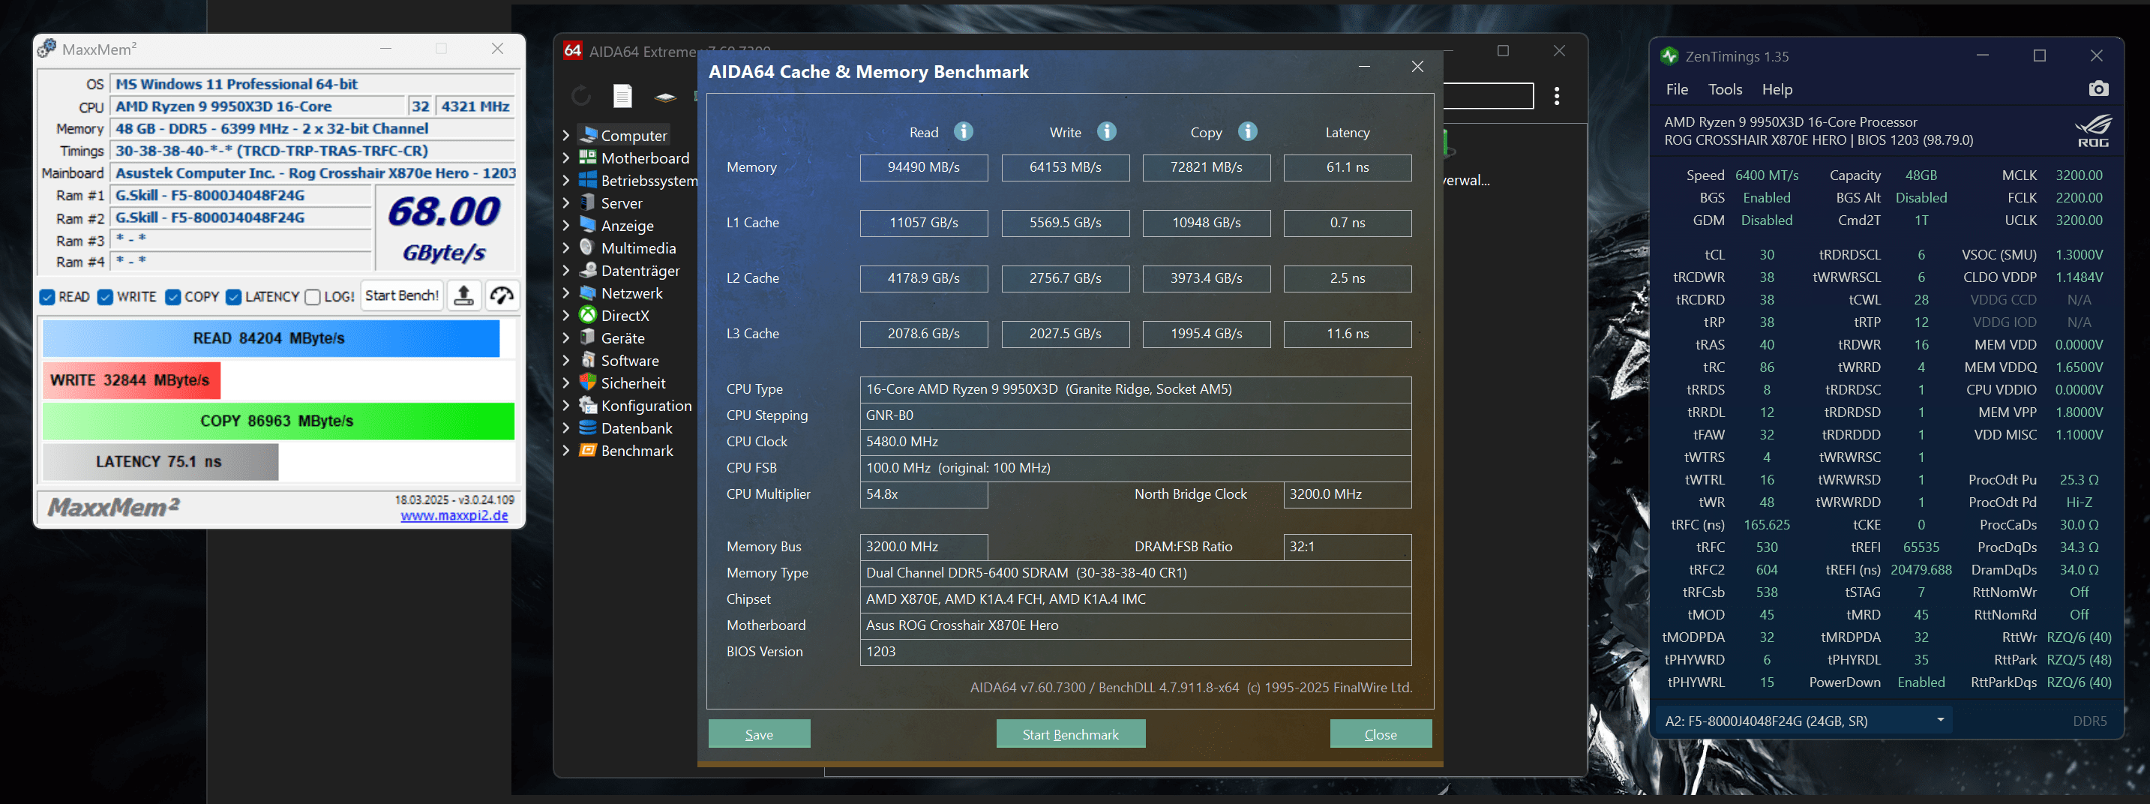Click the Write info icon in benchmark

(1107, 132)
